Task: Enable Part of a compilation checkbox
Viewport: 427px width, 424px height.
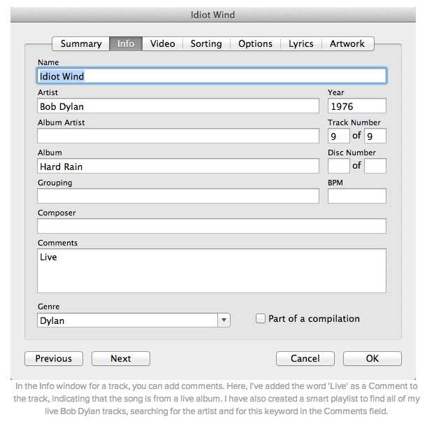Action: tap(261, 318)
